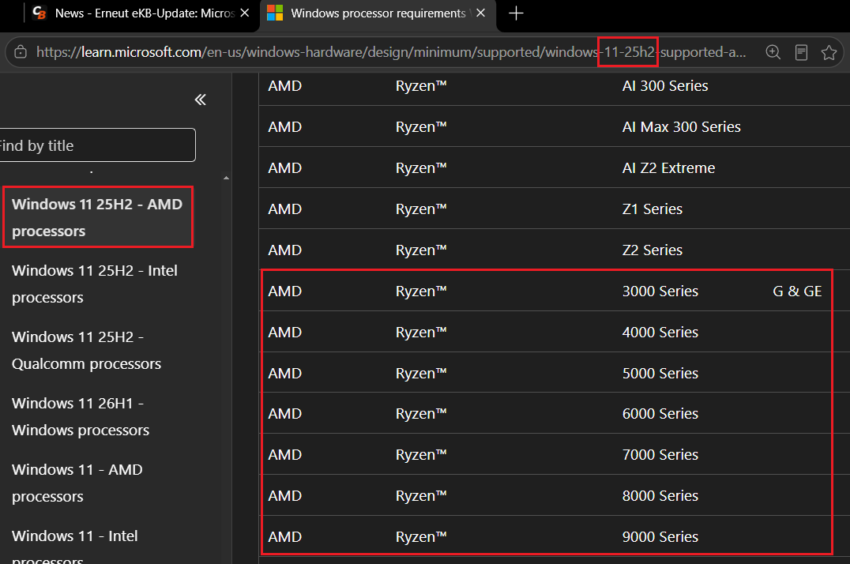Click Ryzen in the 5000 Series row

(421, 373)
